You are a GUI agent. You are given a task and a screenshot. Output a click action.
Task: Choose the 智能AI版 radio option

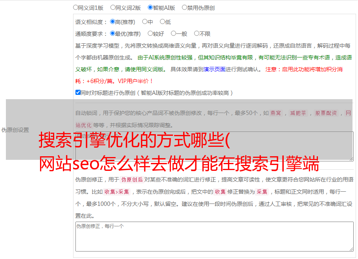pyautogui.click(x=150, y=7)
